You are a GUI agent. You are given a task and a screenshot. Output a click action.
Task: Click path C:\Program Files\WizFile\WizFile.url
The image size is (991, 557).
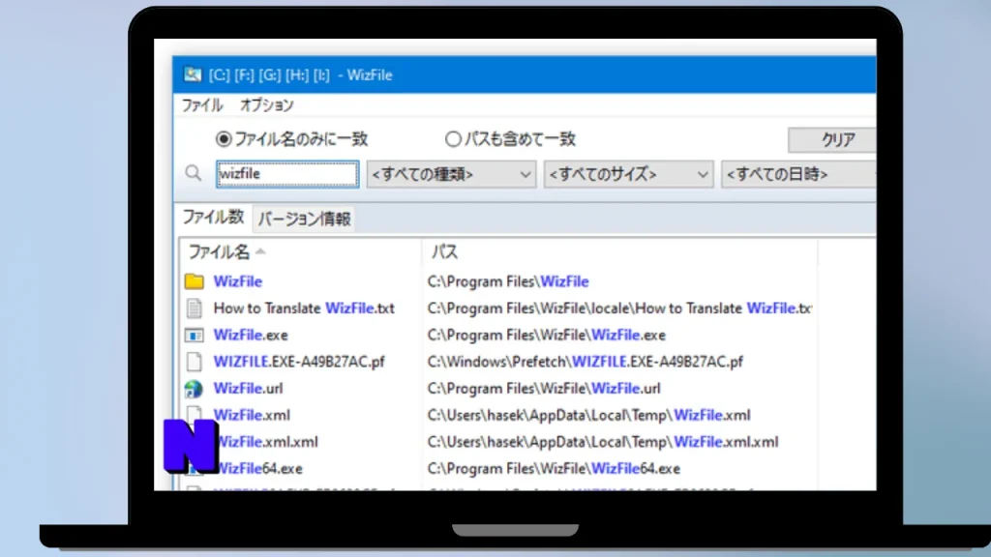tap(544, 389)
